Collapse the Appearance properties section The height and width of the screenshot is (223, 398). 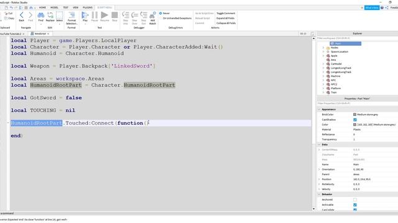coord(319,110)
